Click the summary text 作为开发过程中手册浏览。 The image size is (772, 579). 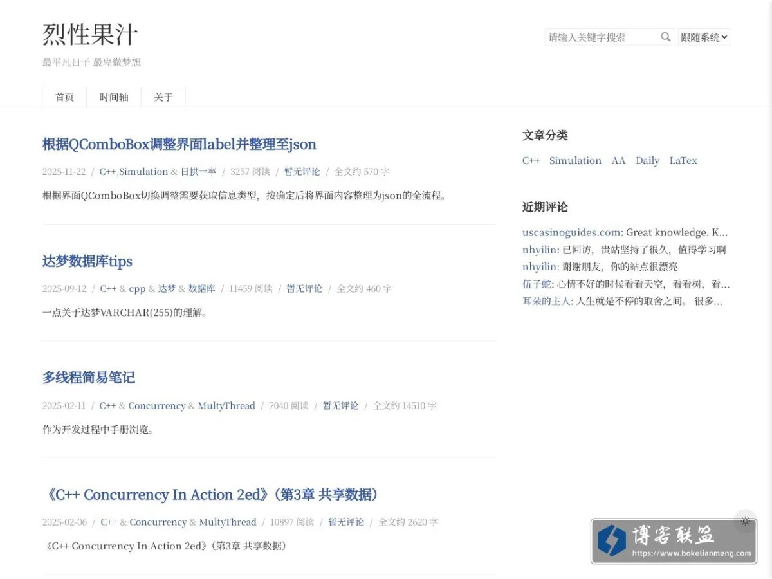click(98, 429)
